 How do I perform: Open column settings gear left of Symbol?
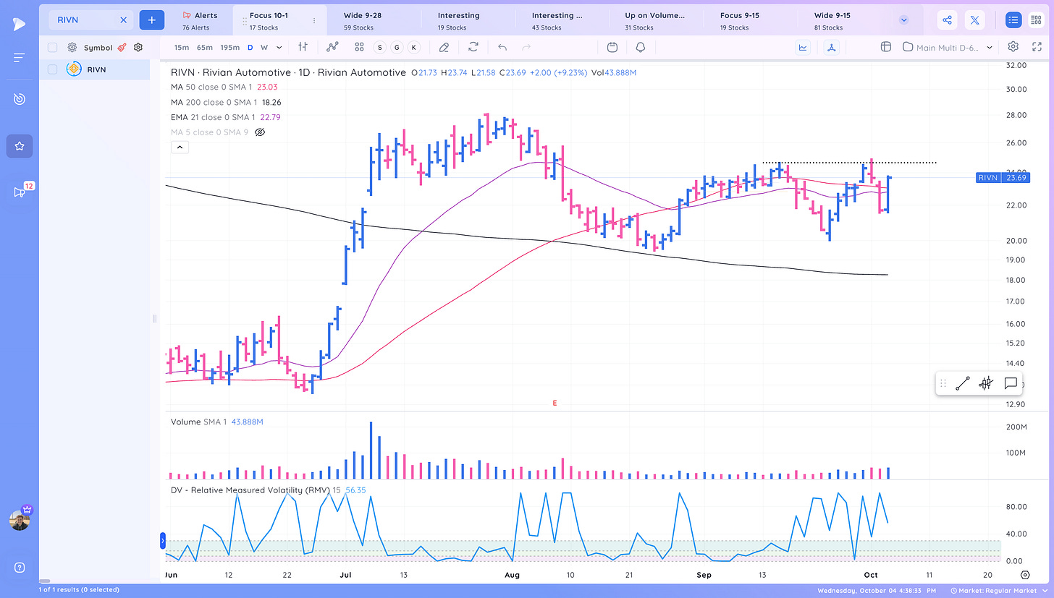click(x=72, y=47)
